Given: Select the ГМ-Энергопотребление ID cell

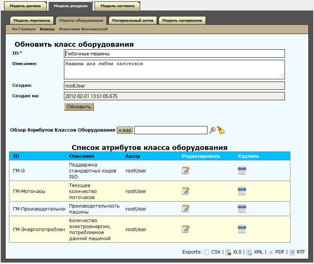Looking at the screenshot, I should tap(39, 230).
